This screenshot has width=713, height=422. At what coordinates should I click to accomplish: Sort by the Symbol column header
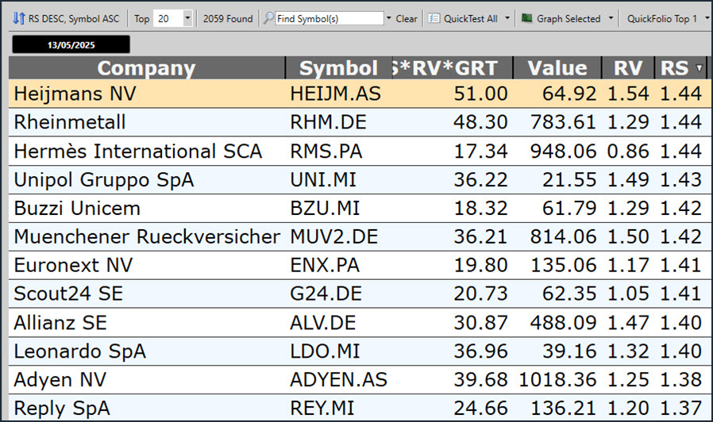pyautogui.click(x=339, y=68)
